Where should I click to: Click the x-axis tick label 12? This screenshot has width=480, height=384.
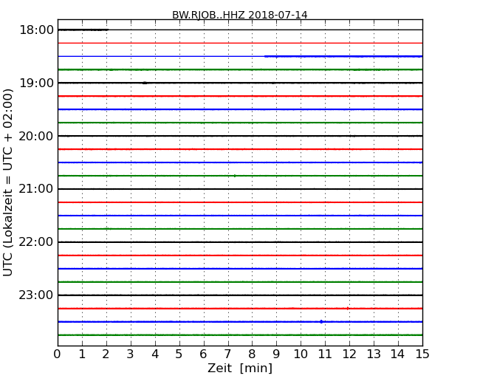pos(349,354)
